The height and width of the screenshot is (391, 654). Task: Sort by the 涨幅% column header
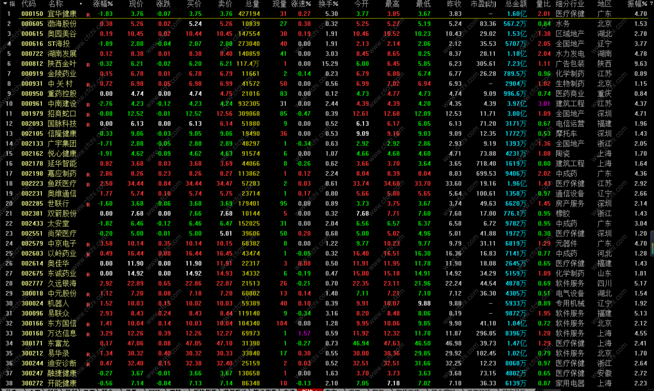[103, 4]
